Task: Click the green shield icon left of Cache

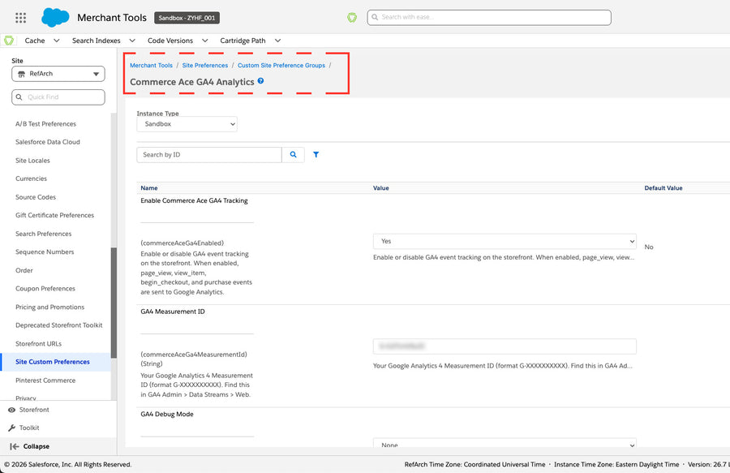Action: (x=9, y=41)
